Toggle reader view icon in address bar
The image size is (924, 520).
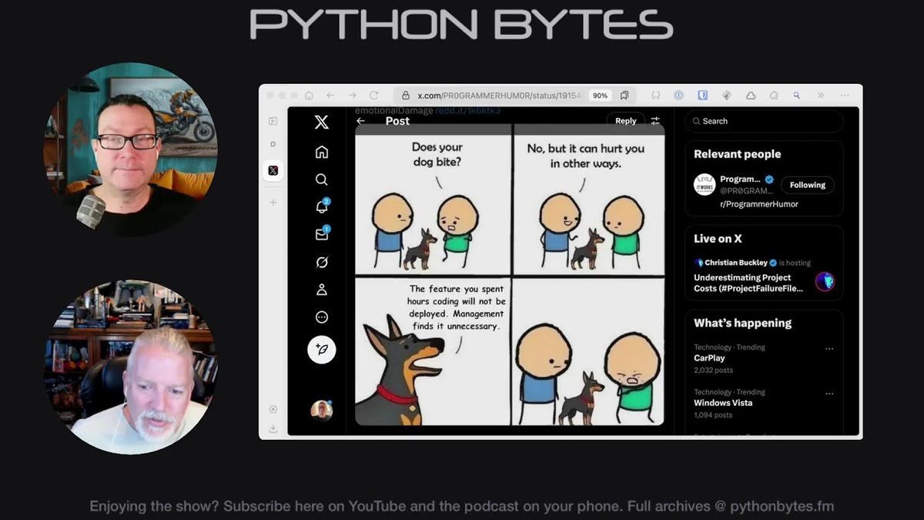(x=624, y=96)
